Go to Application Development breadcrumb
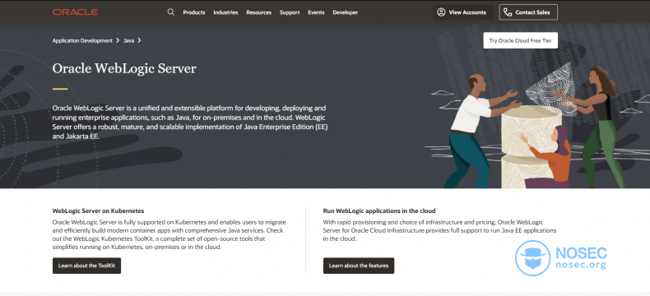 pos(82,40)
